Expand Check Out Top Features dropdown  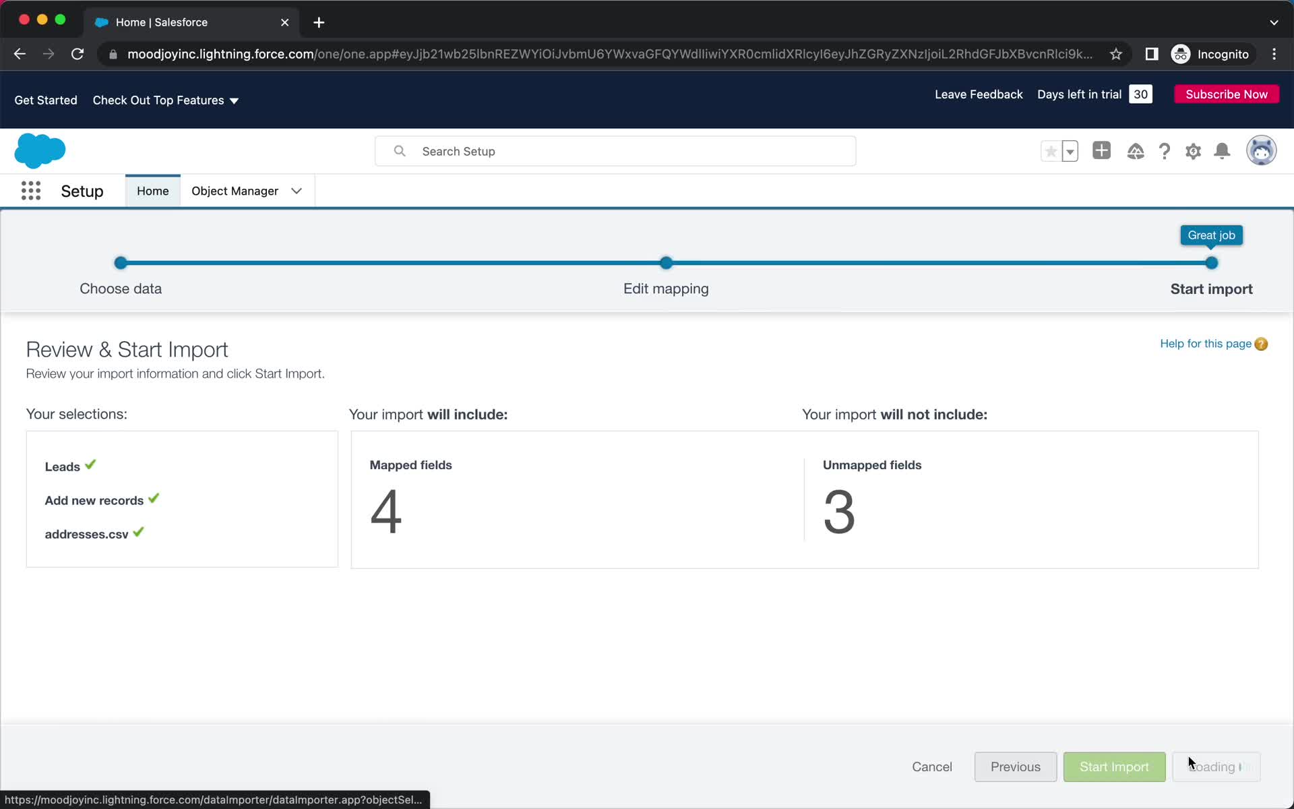tap(166, 100)
